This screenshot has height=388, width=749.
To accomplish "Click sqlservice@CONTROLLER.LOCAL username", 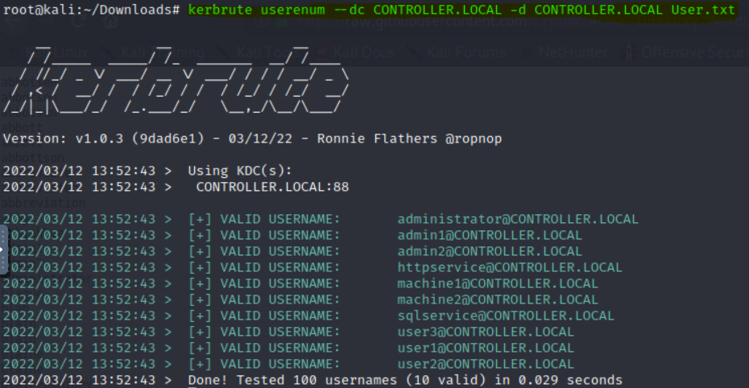I will tap(506, 316).
